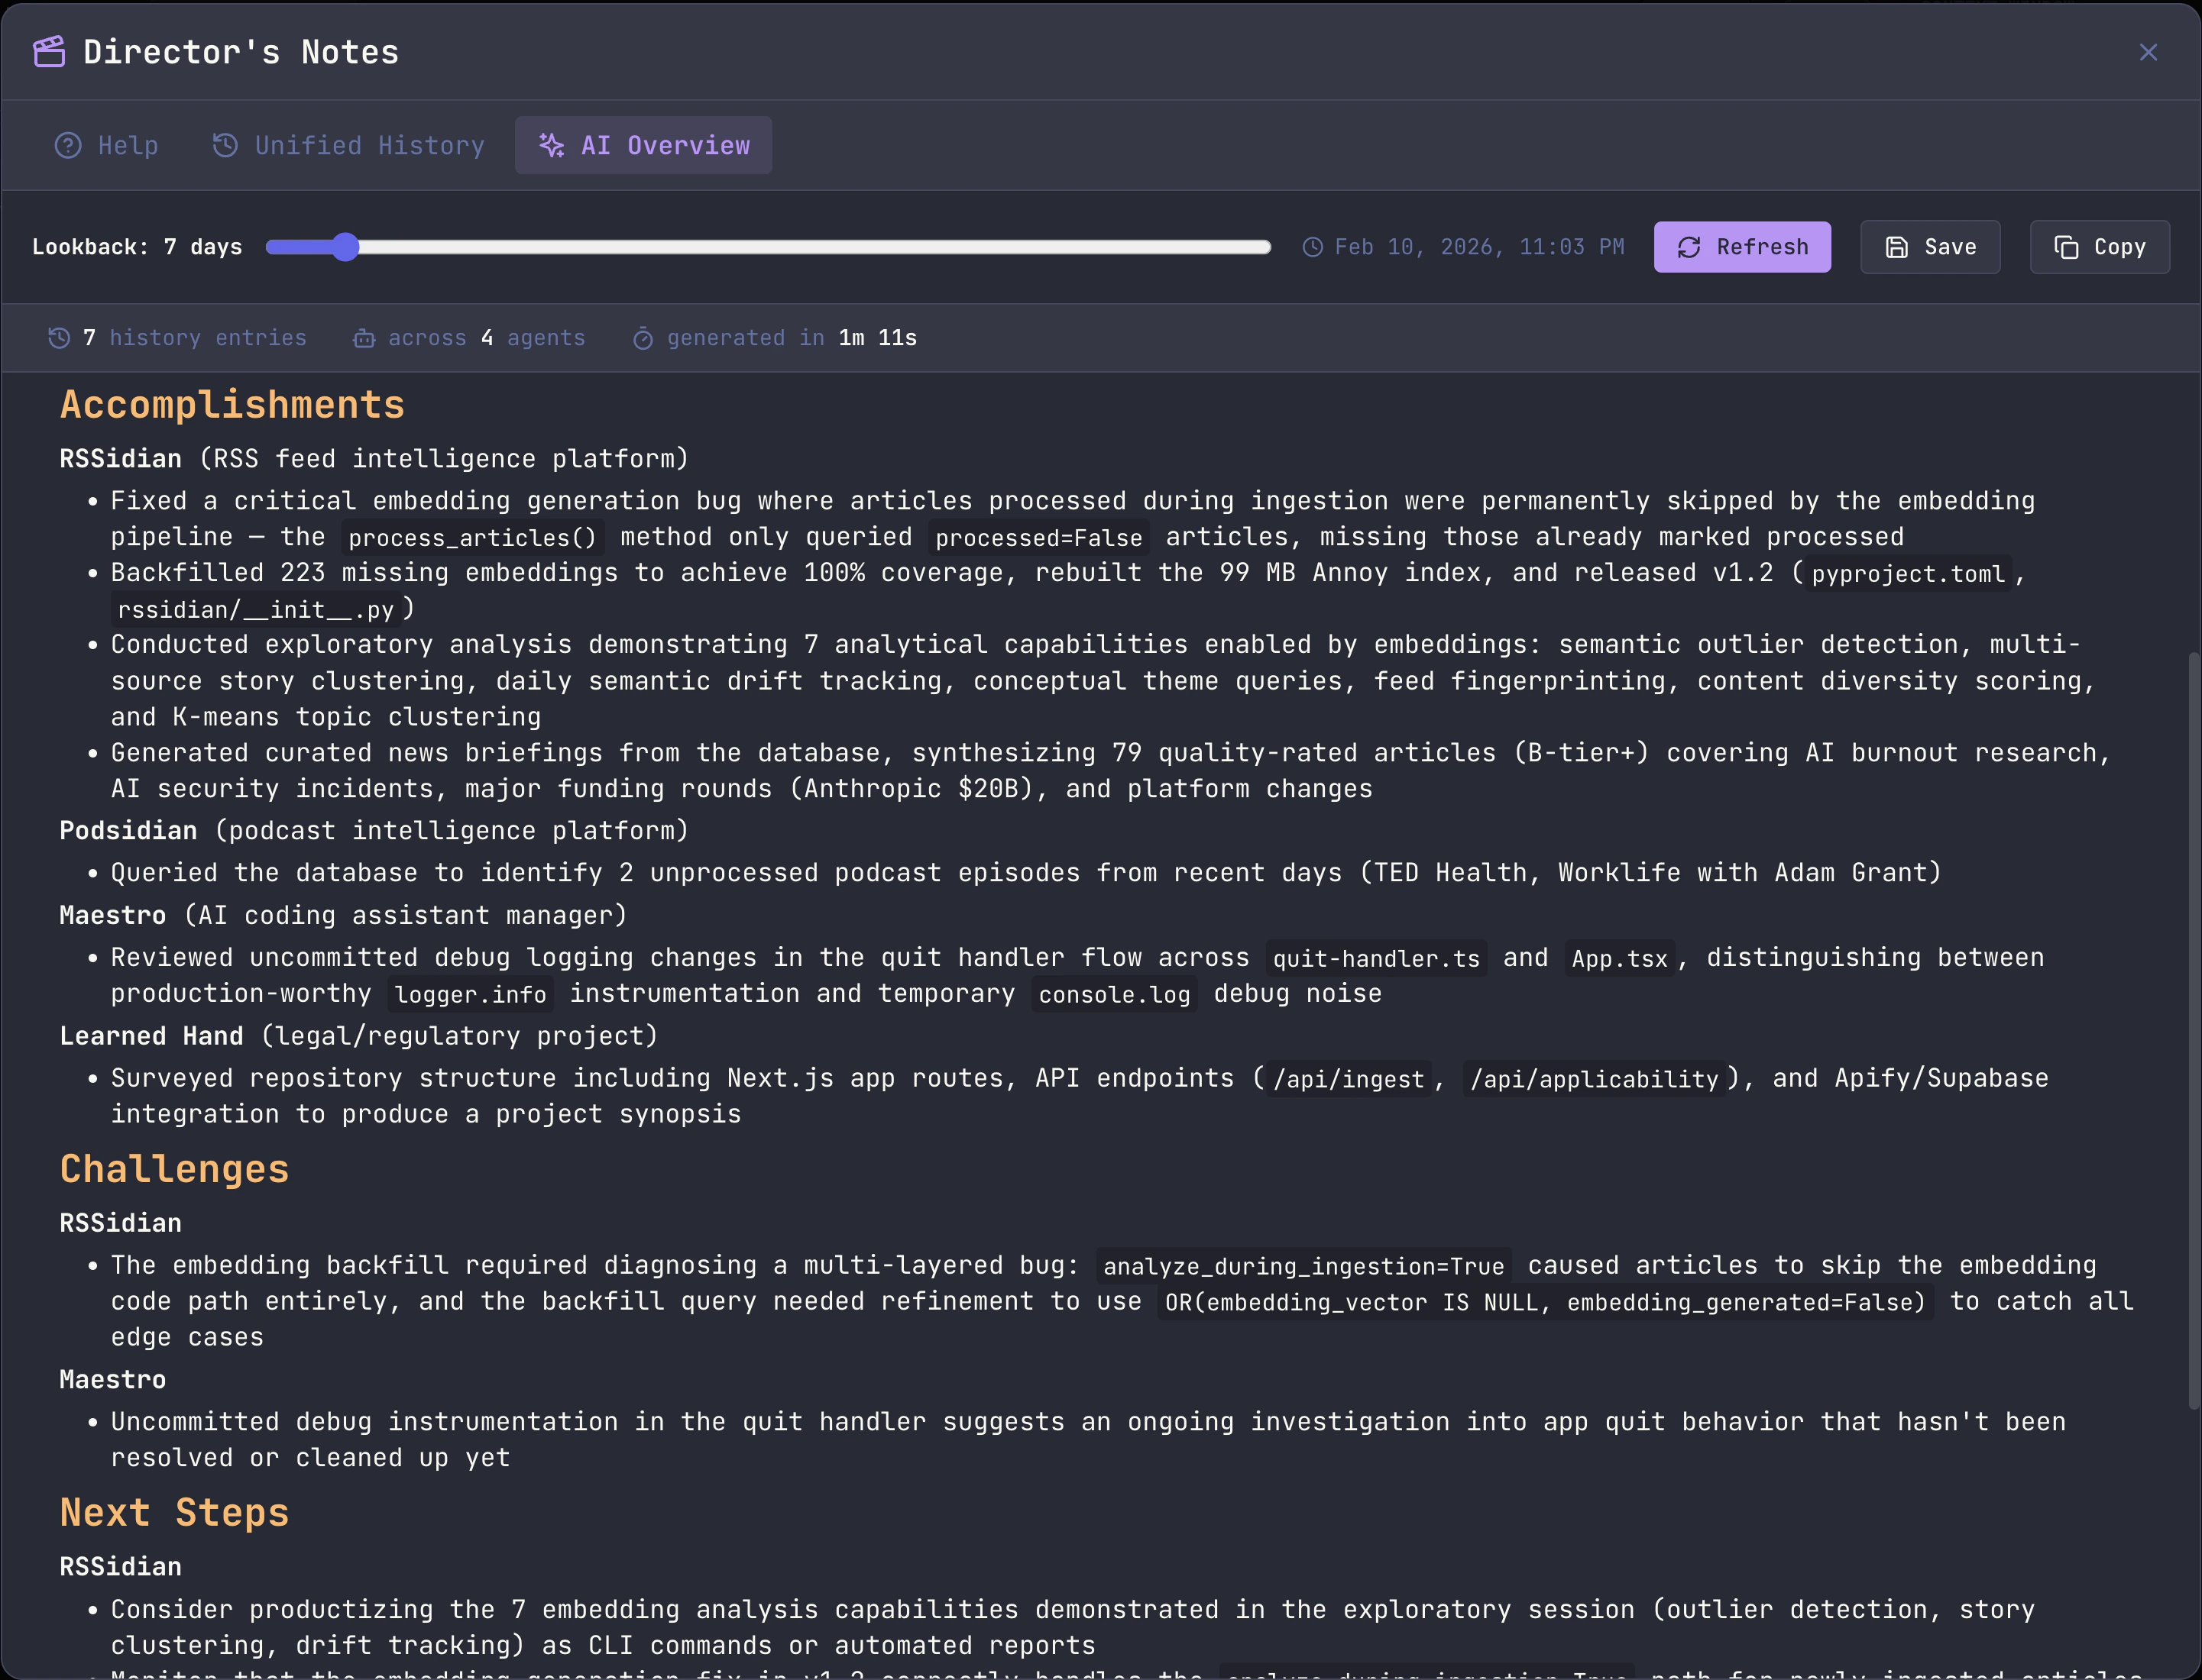Image resolution: width=2202 pixels, height=1680 pixels.
Task: Close the Director's Notes dialog
Action: (2148, 52)
